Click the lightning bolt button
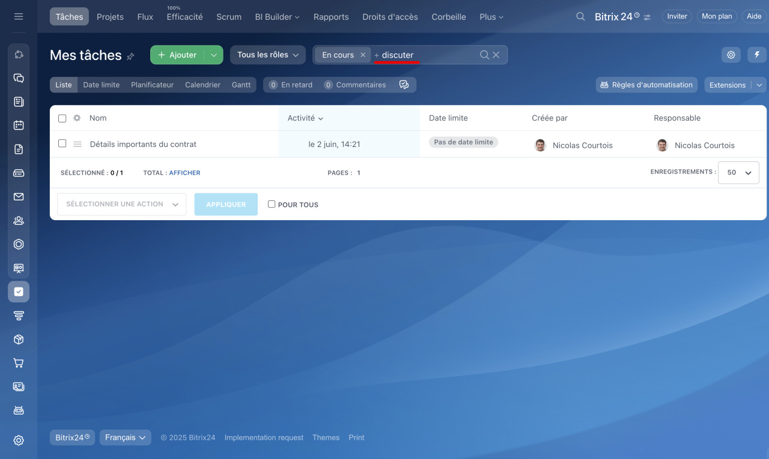 click(x=757, y=55)
